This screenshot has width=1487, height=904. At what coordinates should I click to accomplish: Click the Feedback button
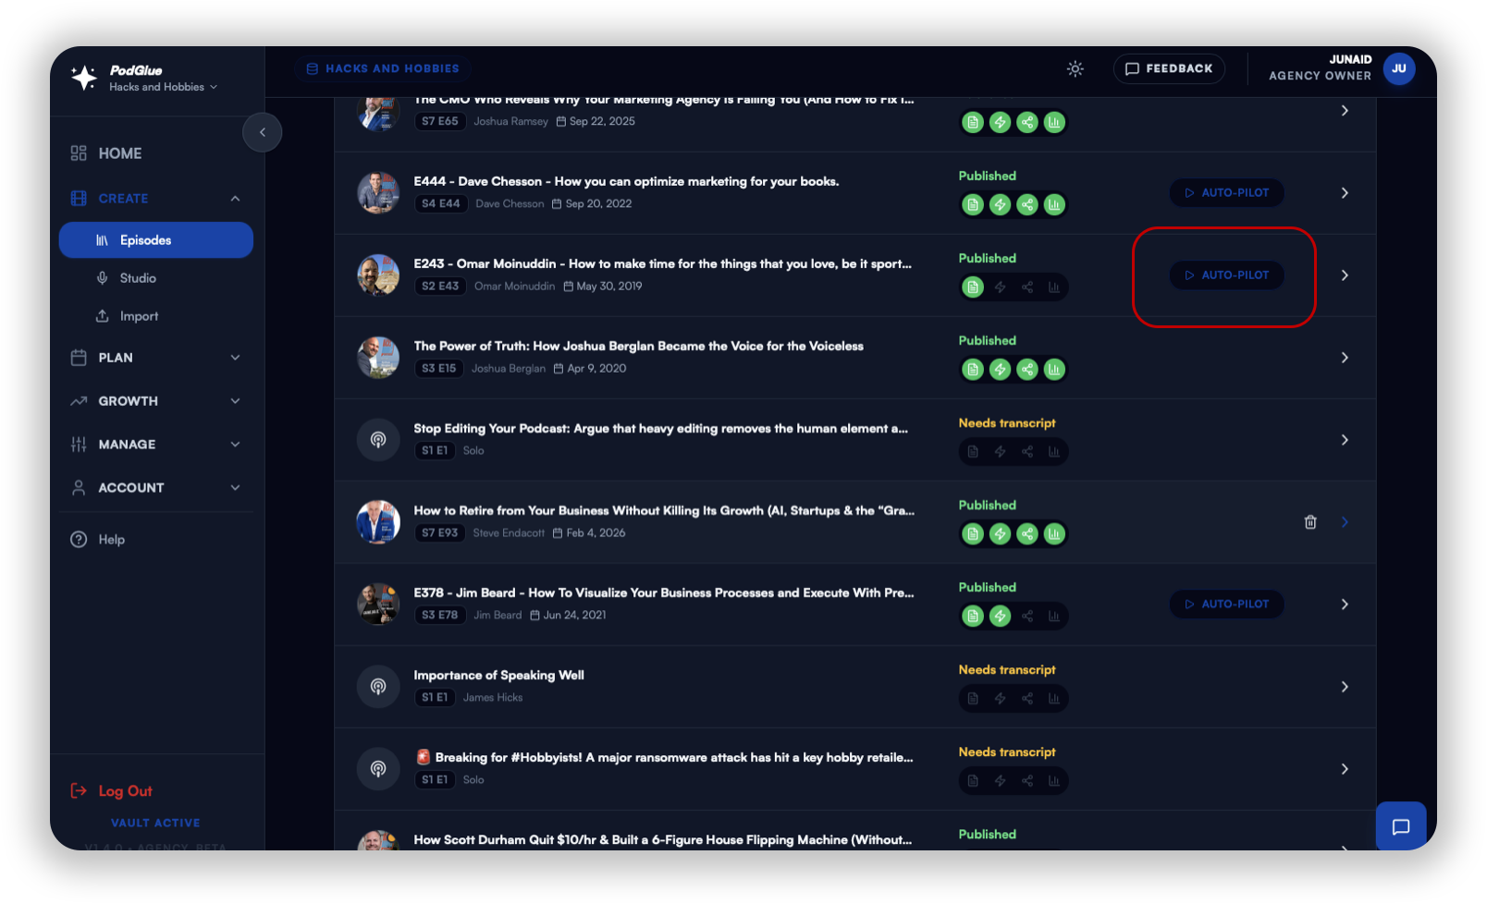[1169, 69]
